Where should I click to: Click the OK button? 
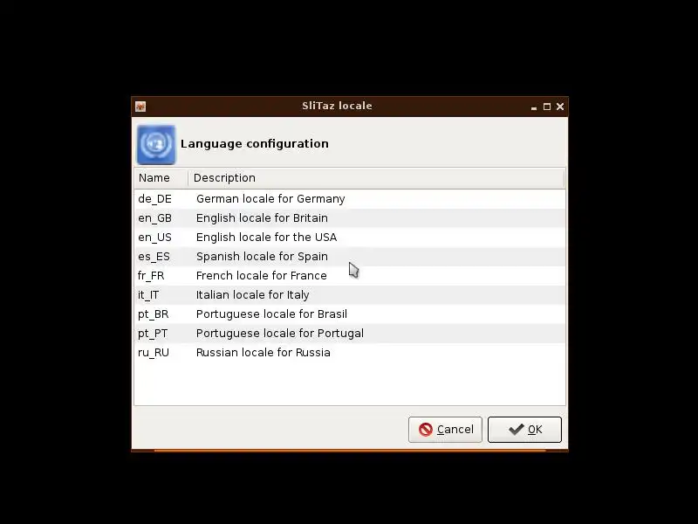click(524, 430)
